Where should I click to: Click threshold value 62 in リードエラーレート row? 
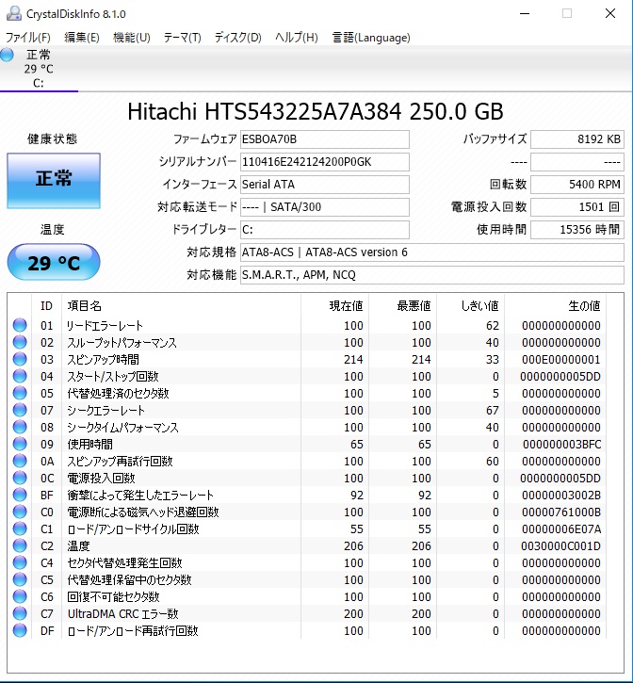coord(493,325)
